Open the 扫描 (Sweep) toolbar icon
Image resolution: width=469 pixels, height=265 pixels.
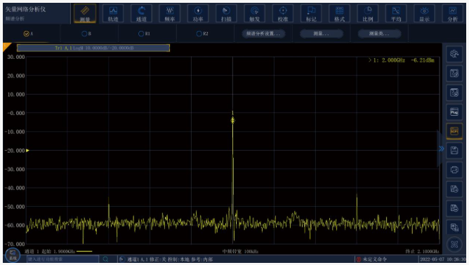coord(226,13)
